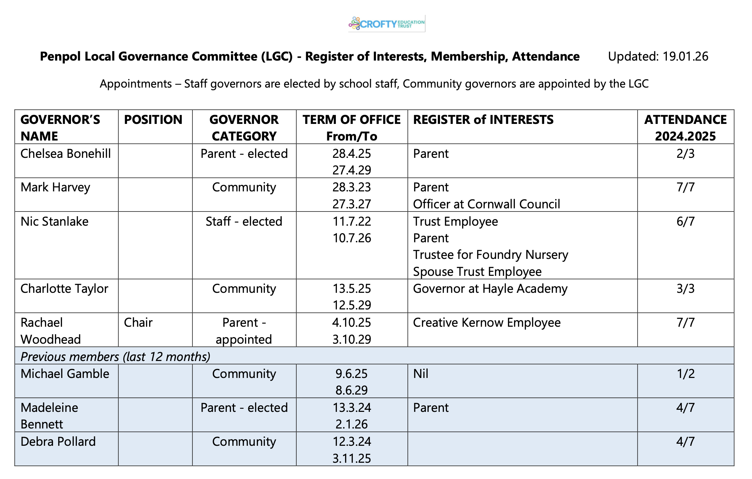Select the 'Chair' position for Rachael Woodhead
Image resolution: width=752 pixels, height=479 pixels.
(138, 323)
